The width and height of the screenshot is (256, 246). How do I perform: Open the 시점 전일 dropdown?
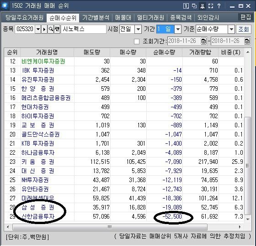(x=138, y=29)
